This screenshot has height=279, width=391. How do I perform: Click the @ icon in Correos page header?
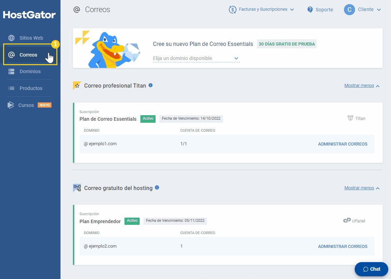(x=76, y=9)
